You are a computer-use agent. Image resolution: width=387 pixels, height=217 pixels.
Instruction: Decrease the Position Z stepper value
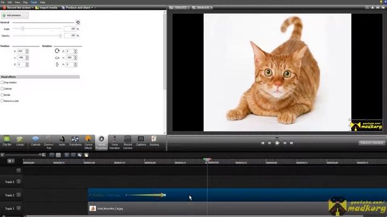[27, 66]
